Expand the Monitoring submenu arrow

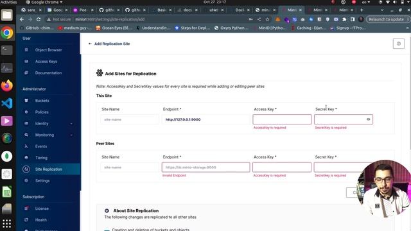point(71,135)
